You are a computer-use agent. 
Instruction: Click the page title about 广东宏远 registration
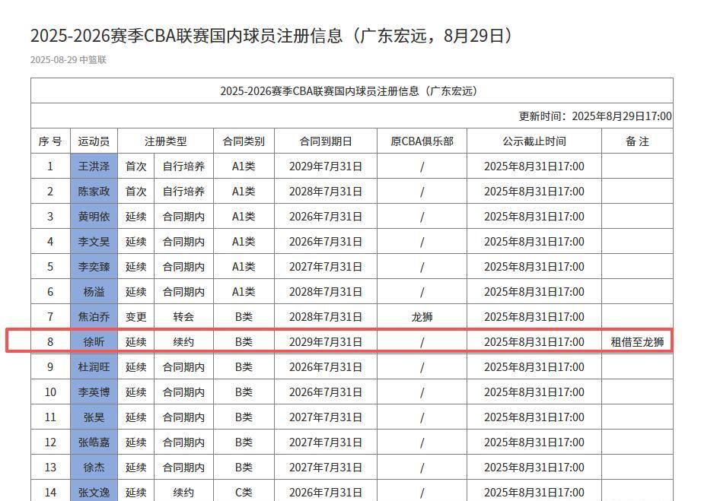pyautogui.click(x=272, y=36)
